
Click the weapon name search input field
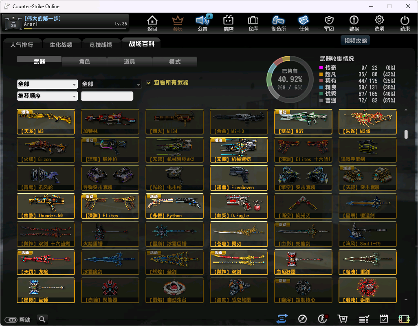107,96
